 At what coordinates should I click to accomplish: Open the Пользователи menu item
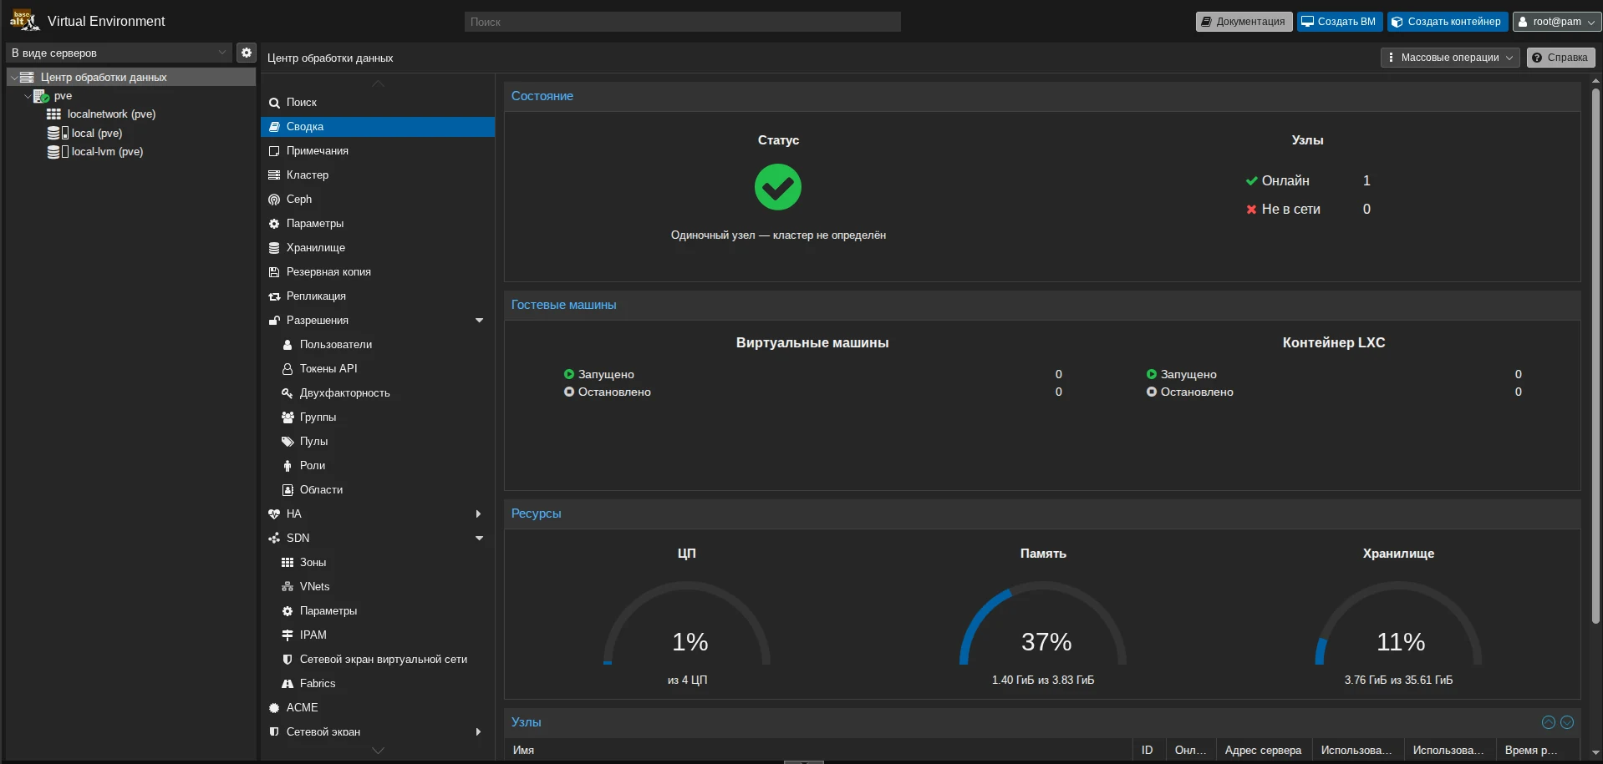click(x=378, y=345)
